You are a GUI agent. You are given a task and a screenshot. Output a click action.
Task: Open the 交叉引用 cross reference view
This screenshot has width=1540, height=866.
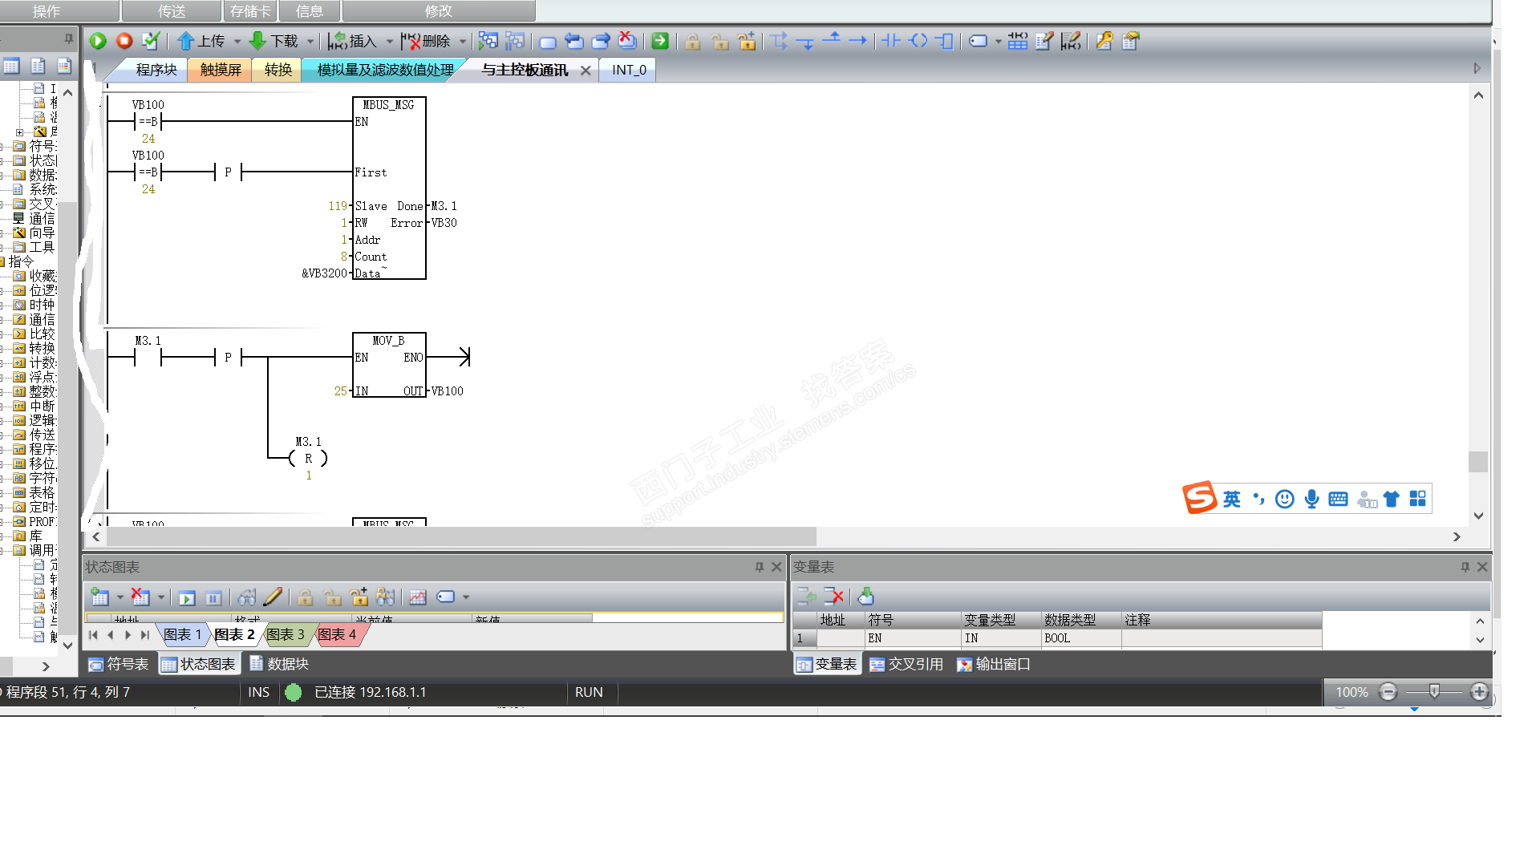click(x=906, y=664)
